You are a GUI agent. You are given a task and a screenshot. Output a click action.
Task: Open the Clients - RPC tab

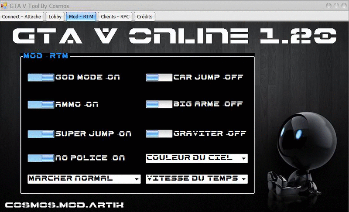pyautogui.click(x=115, y=17)
